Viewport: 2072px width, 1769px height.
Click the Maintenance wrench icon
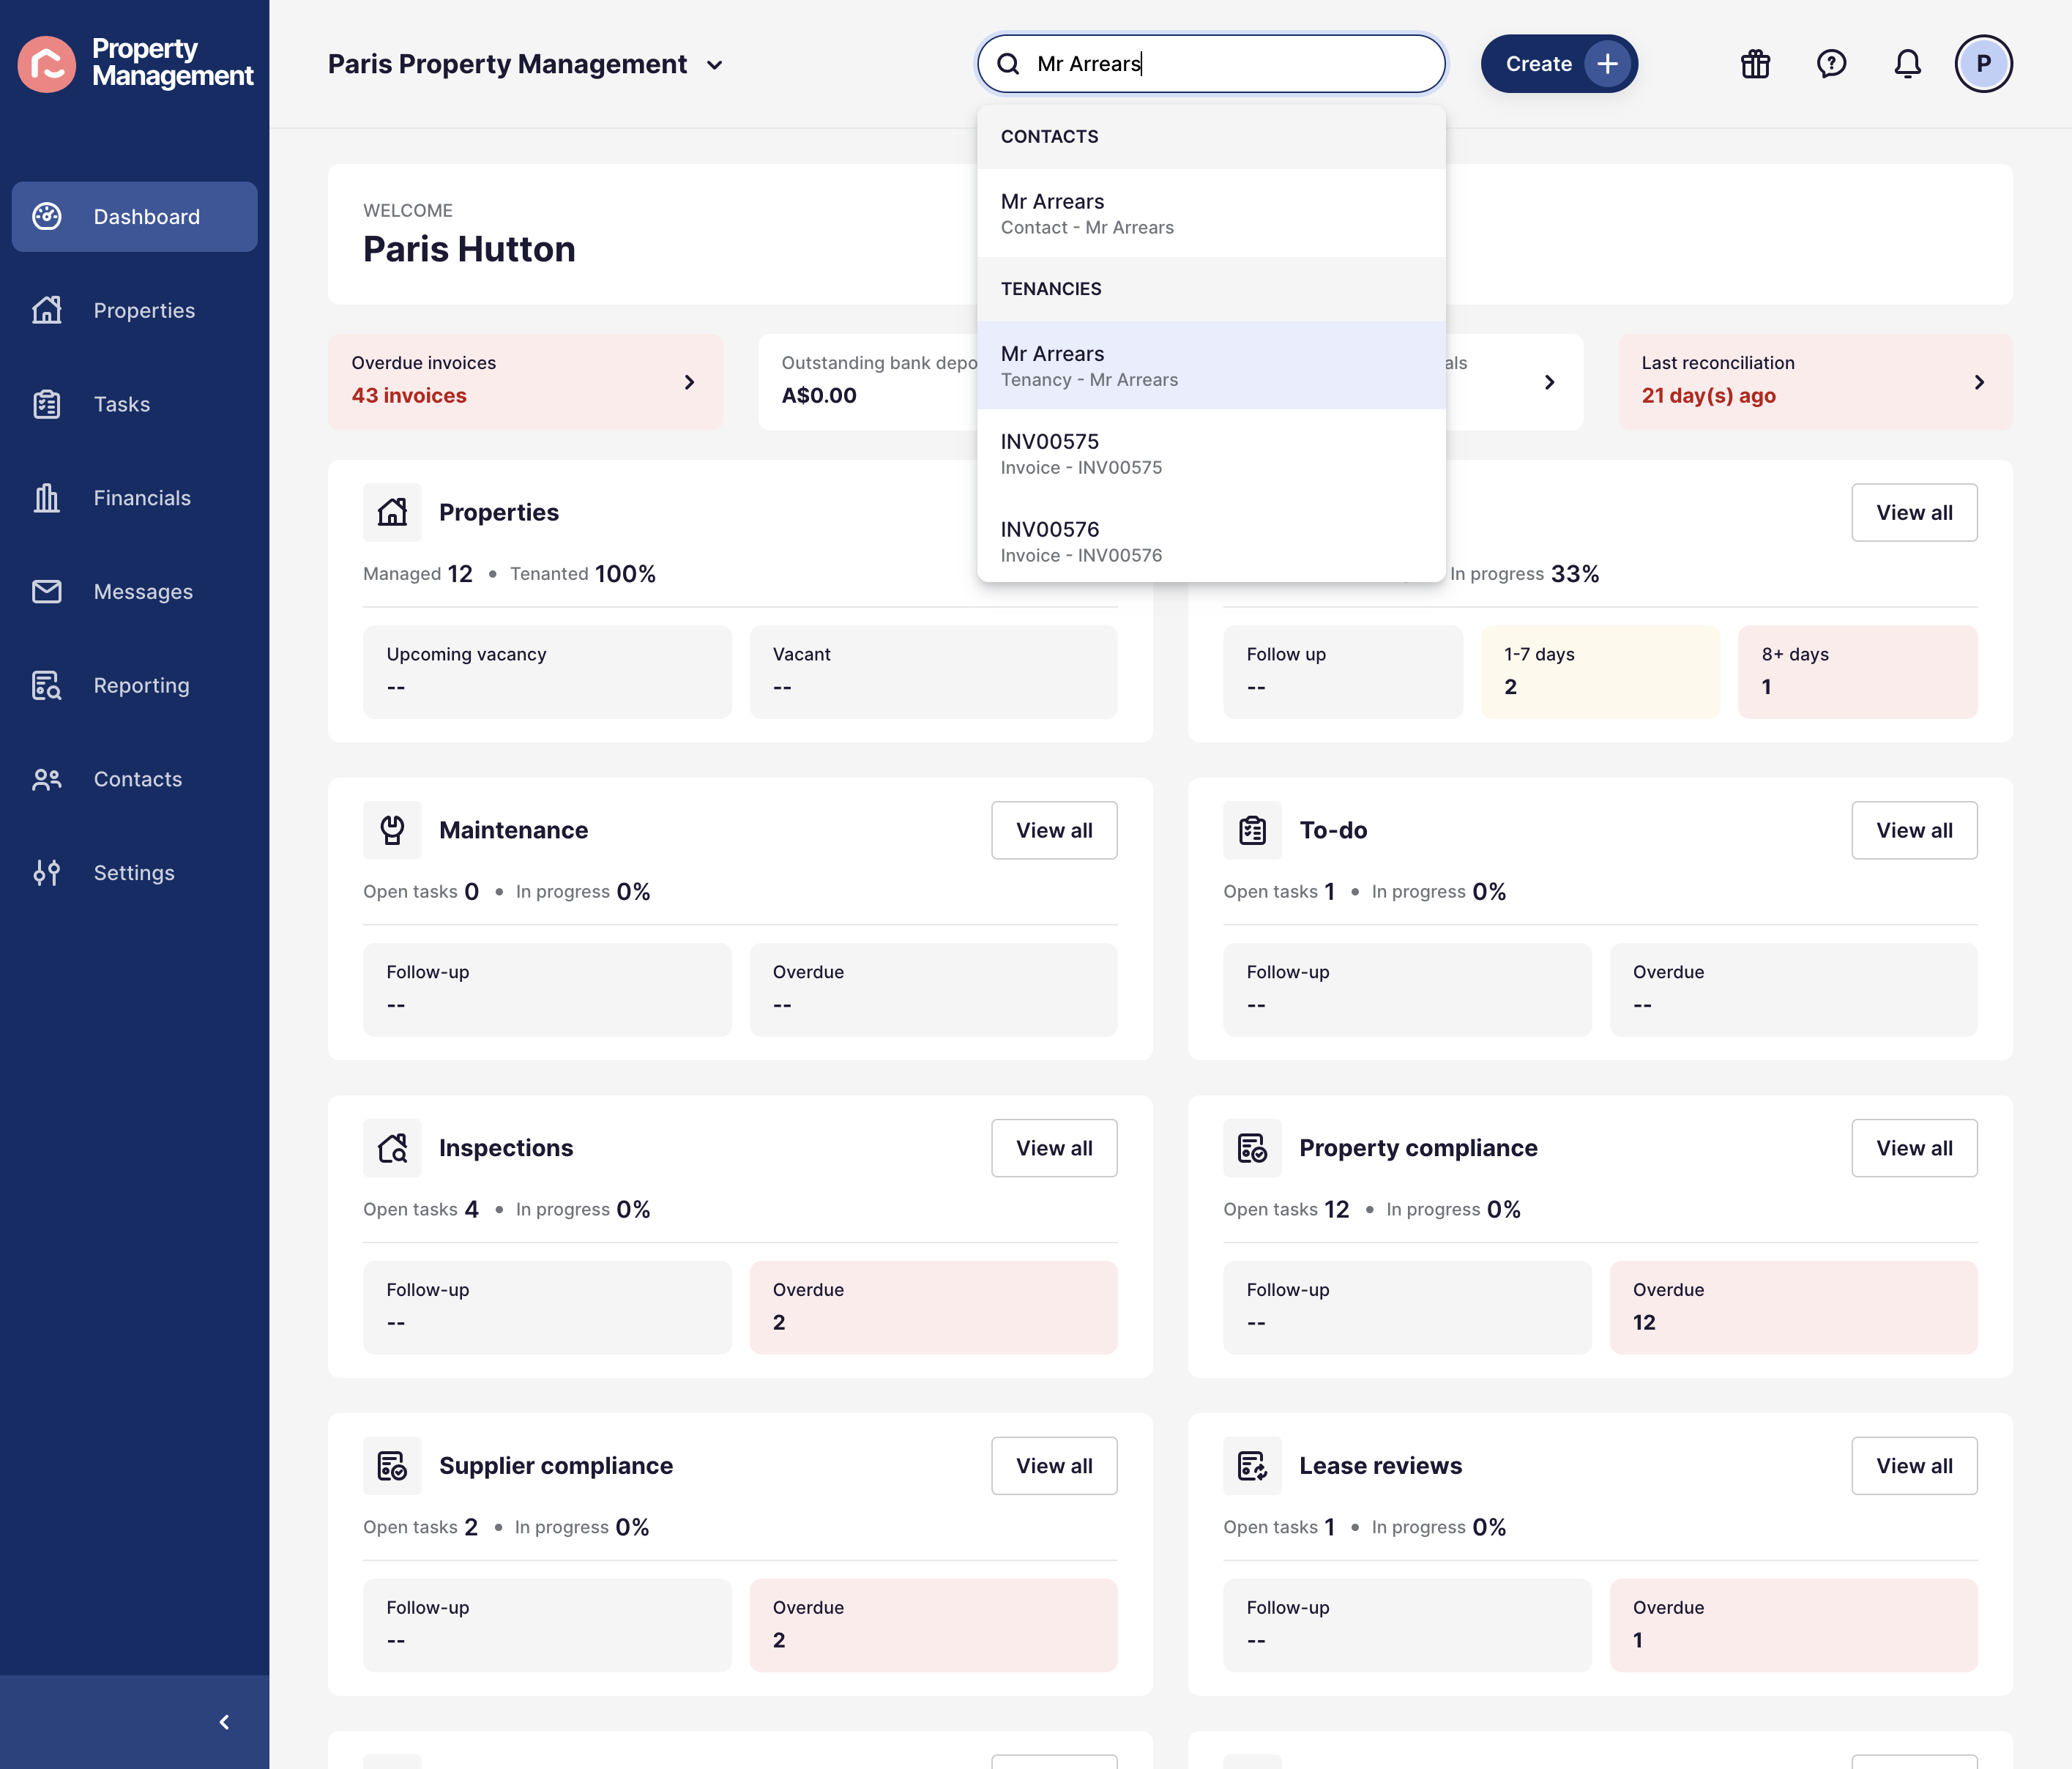click(392, 830)
